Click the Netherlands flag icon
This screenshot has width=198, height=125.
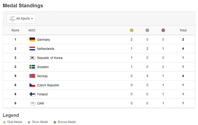coord(32,49)
